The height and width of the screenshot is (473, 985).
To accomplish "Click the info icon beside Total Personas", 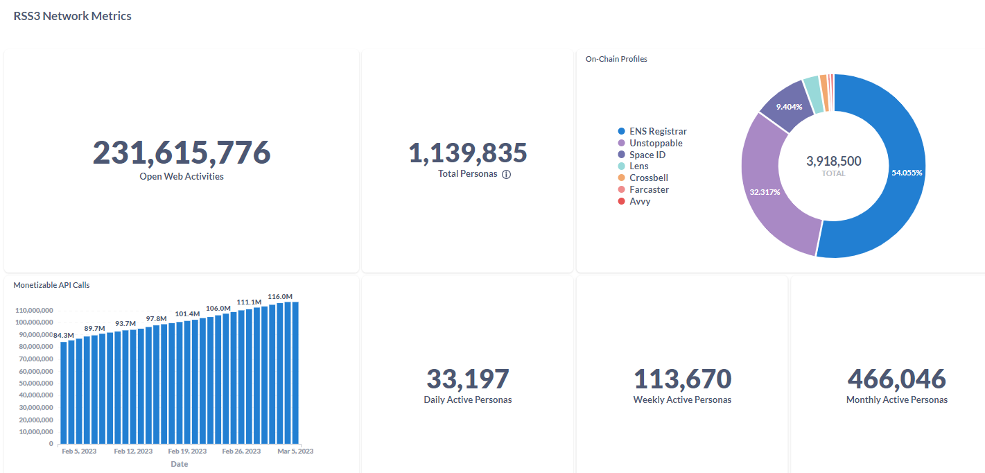I will (506, 174).
